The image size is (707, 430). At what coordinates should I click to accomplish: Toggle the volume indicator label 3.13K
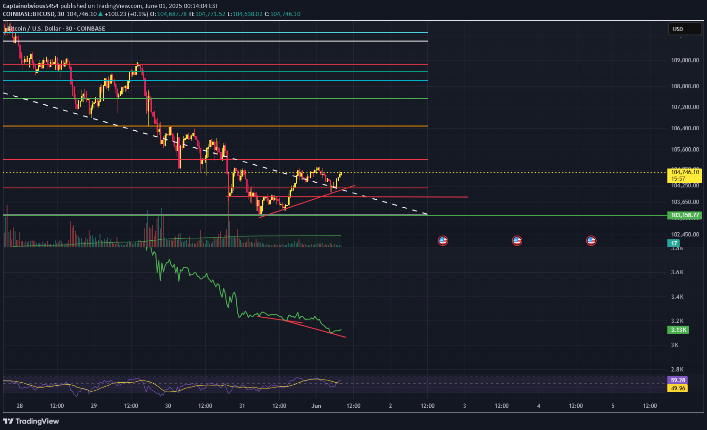[x=678, y=329]
